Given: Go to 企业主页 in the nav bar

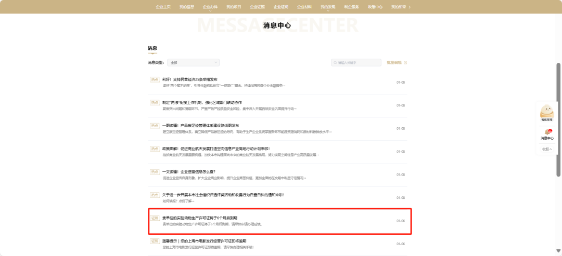Looking at the screenshot, I should click(163, 7).
